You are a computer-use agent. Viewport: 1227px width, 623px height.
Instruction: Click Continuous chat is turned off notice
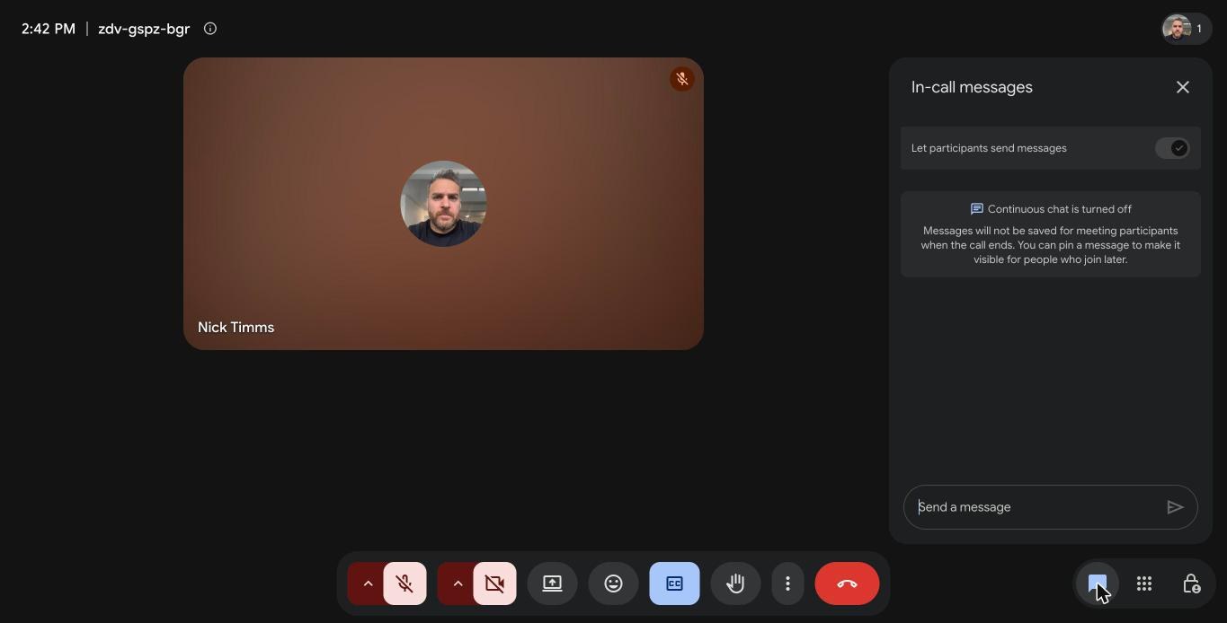point(1051,234)
